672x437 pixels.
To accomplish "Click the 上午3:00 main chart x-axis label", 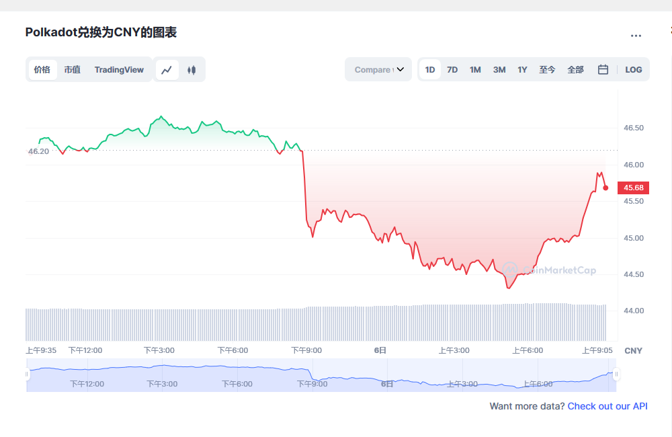I will [454, 350].
